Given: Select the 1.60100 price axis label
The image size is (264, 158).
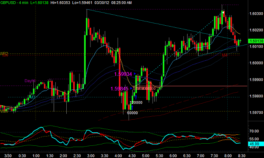Looking at the screenshot, I should coord(256,46).
